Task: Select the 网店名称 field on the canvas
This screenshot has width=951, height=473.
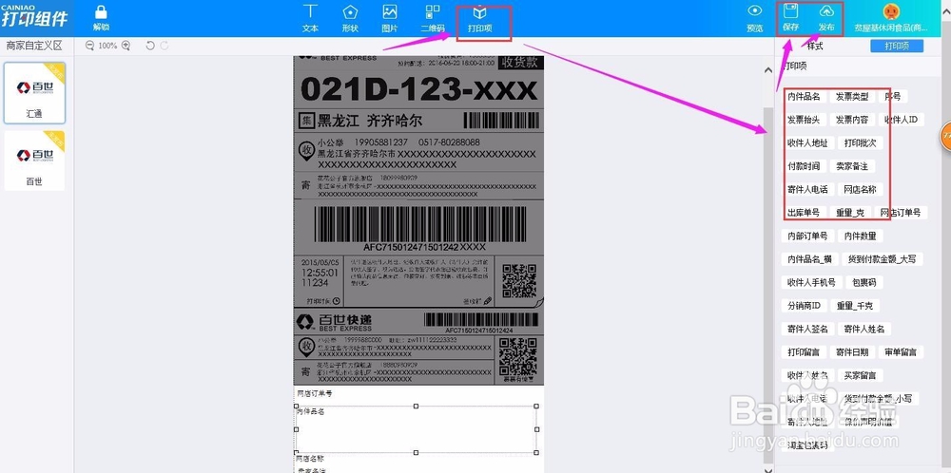Action: pyautogui.click(x=311, y=459)
